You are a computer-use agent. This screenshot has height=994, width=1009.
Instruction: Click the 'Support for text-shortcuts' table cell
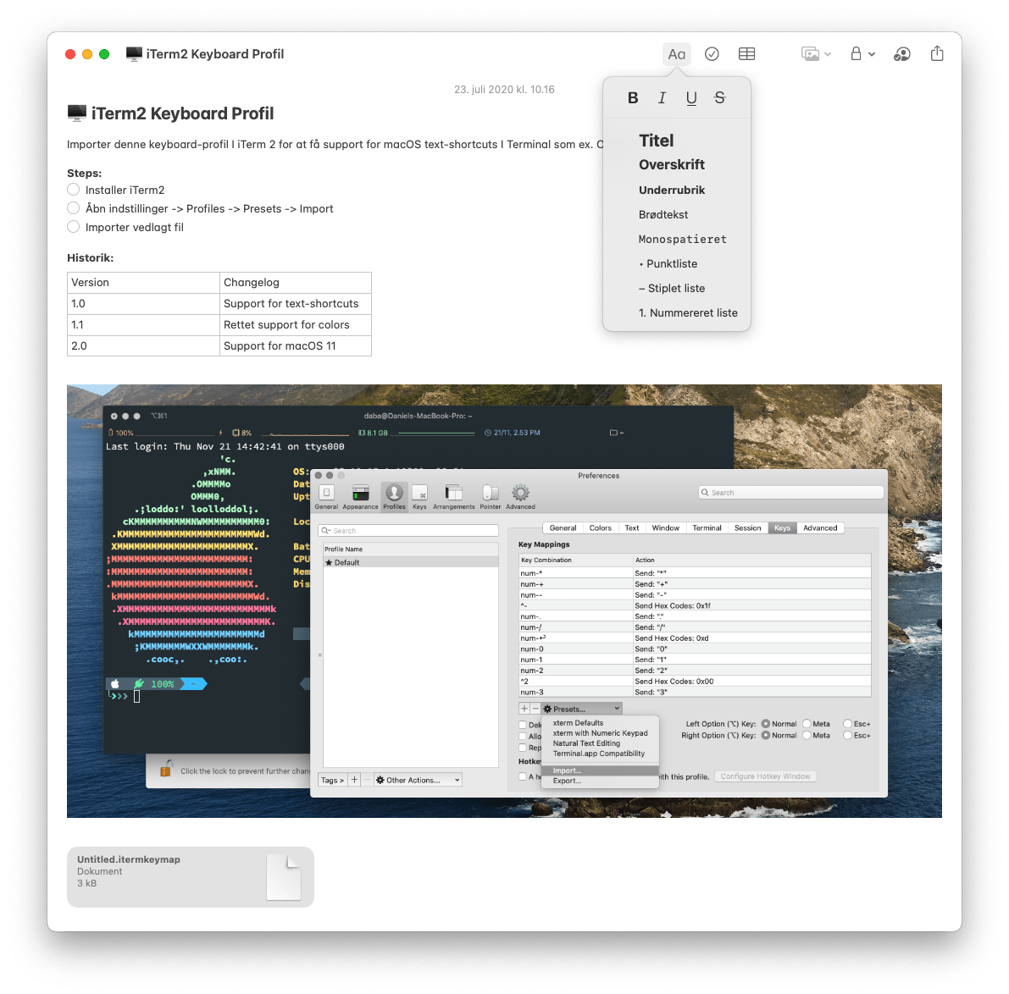click(x=296, y=303)
